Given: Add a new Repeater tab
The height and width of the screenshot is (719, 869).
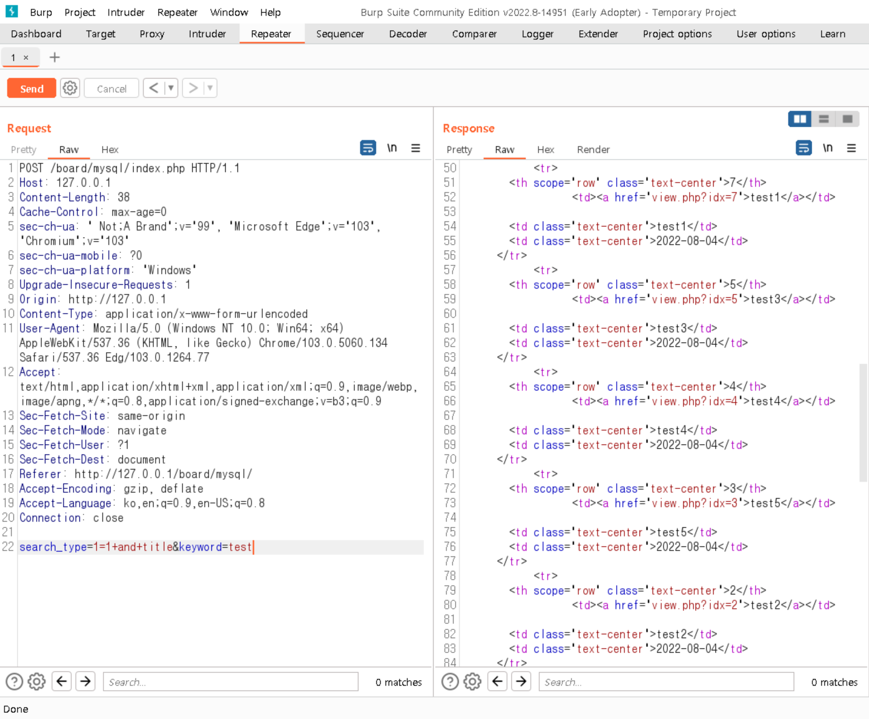Looking at the screenshot, I should [55, 57].
